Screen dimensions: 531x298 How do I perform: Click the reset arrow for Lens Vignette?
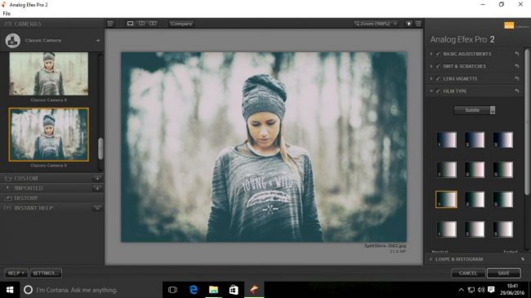pos(516,78)
